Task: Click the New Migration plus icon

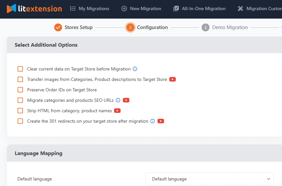Action: [124, 8]
